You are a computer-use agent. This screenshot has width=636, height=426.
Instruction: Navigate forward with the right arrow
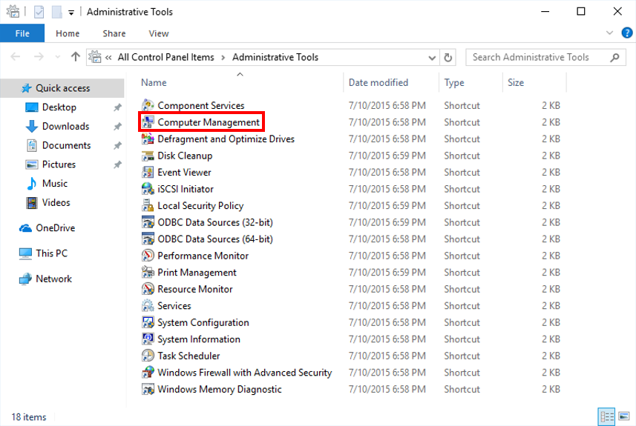(39, 57)
